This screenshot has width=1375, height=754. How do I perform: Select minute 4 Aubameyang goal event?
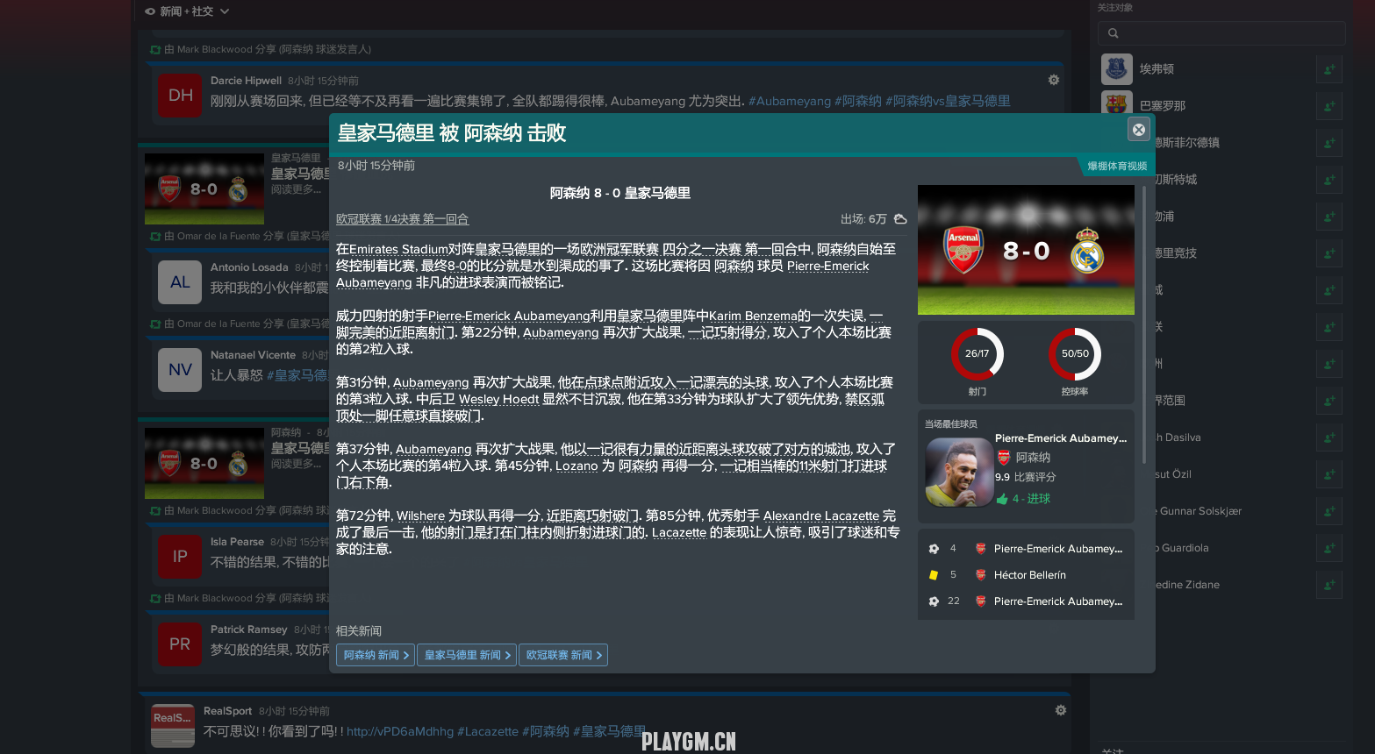(x=1026, y=549)
